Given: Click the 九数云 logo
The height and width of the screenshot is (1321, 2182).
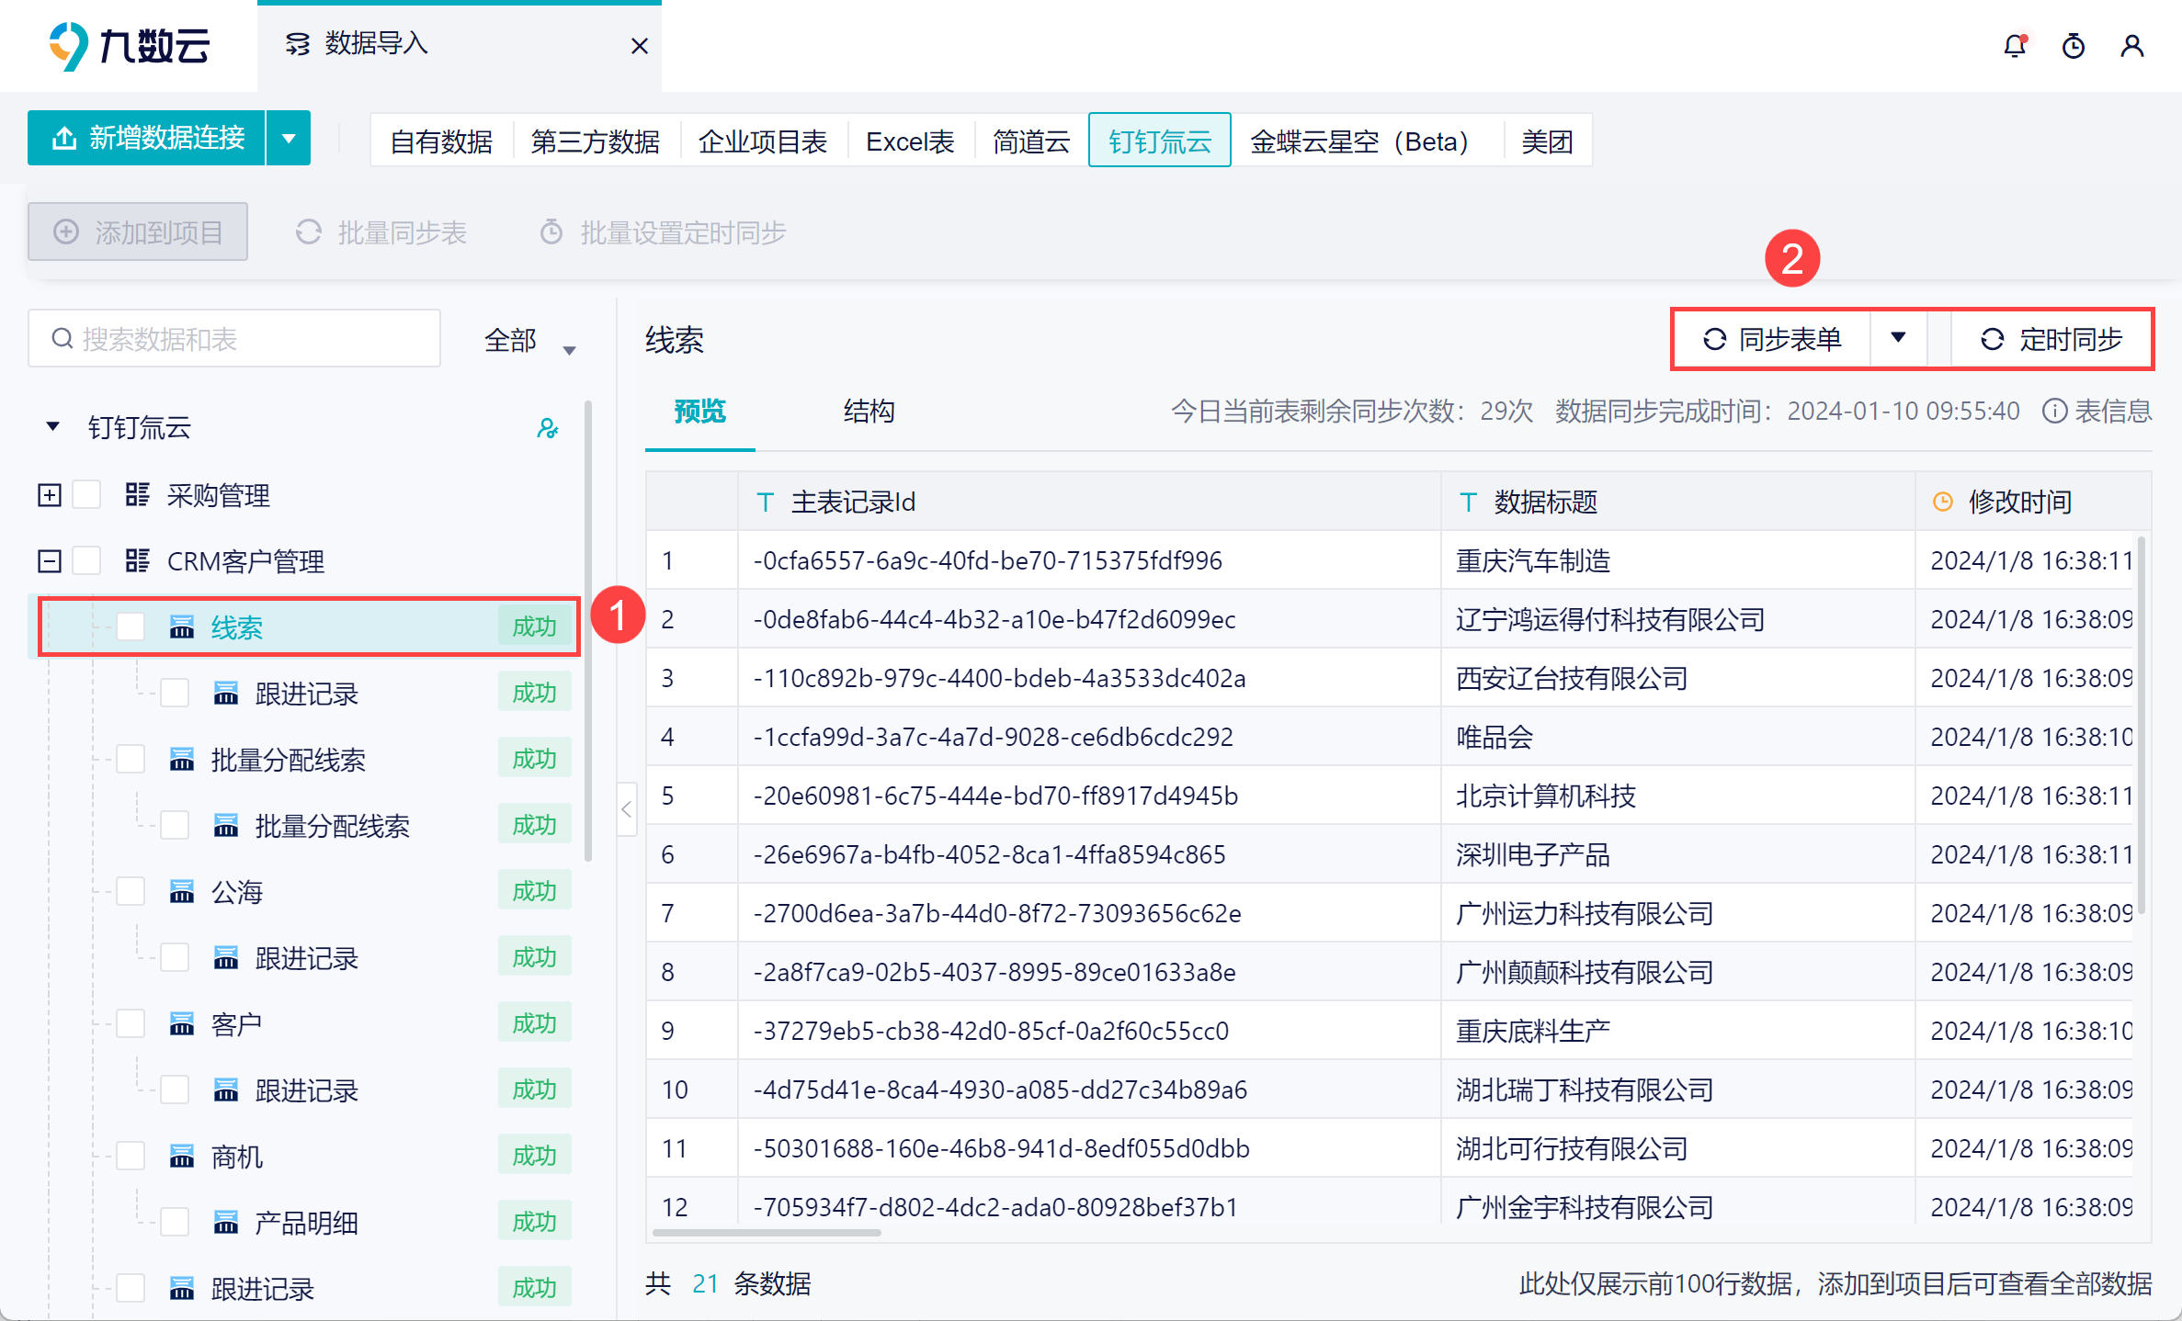Looking at the screenshot, I should click(x=129, y=46).
